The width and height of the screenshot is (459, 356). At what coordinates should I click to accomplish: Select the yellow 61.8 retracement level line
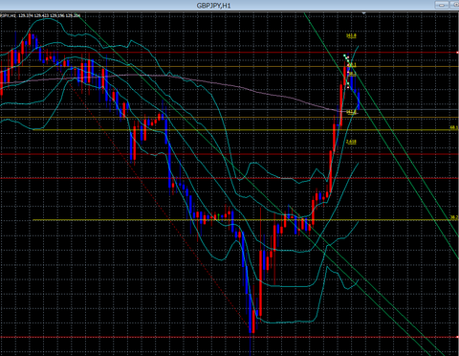246,130
